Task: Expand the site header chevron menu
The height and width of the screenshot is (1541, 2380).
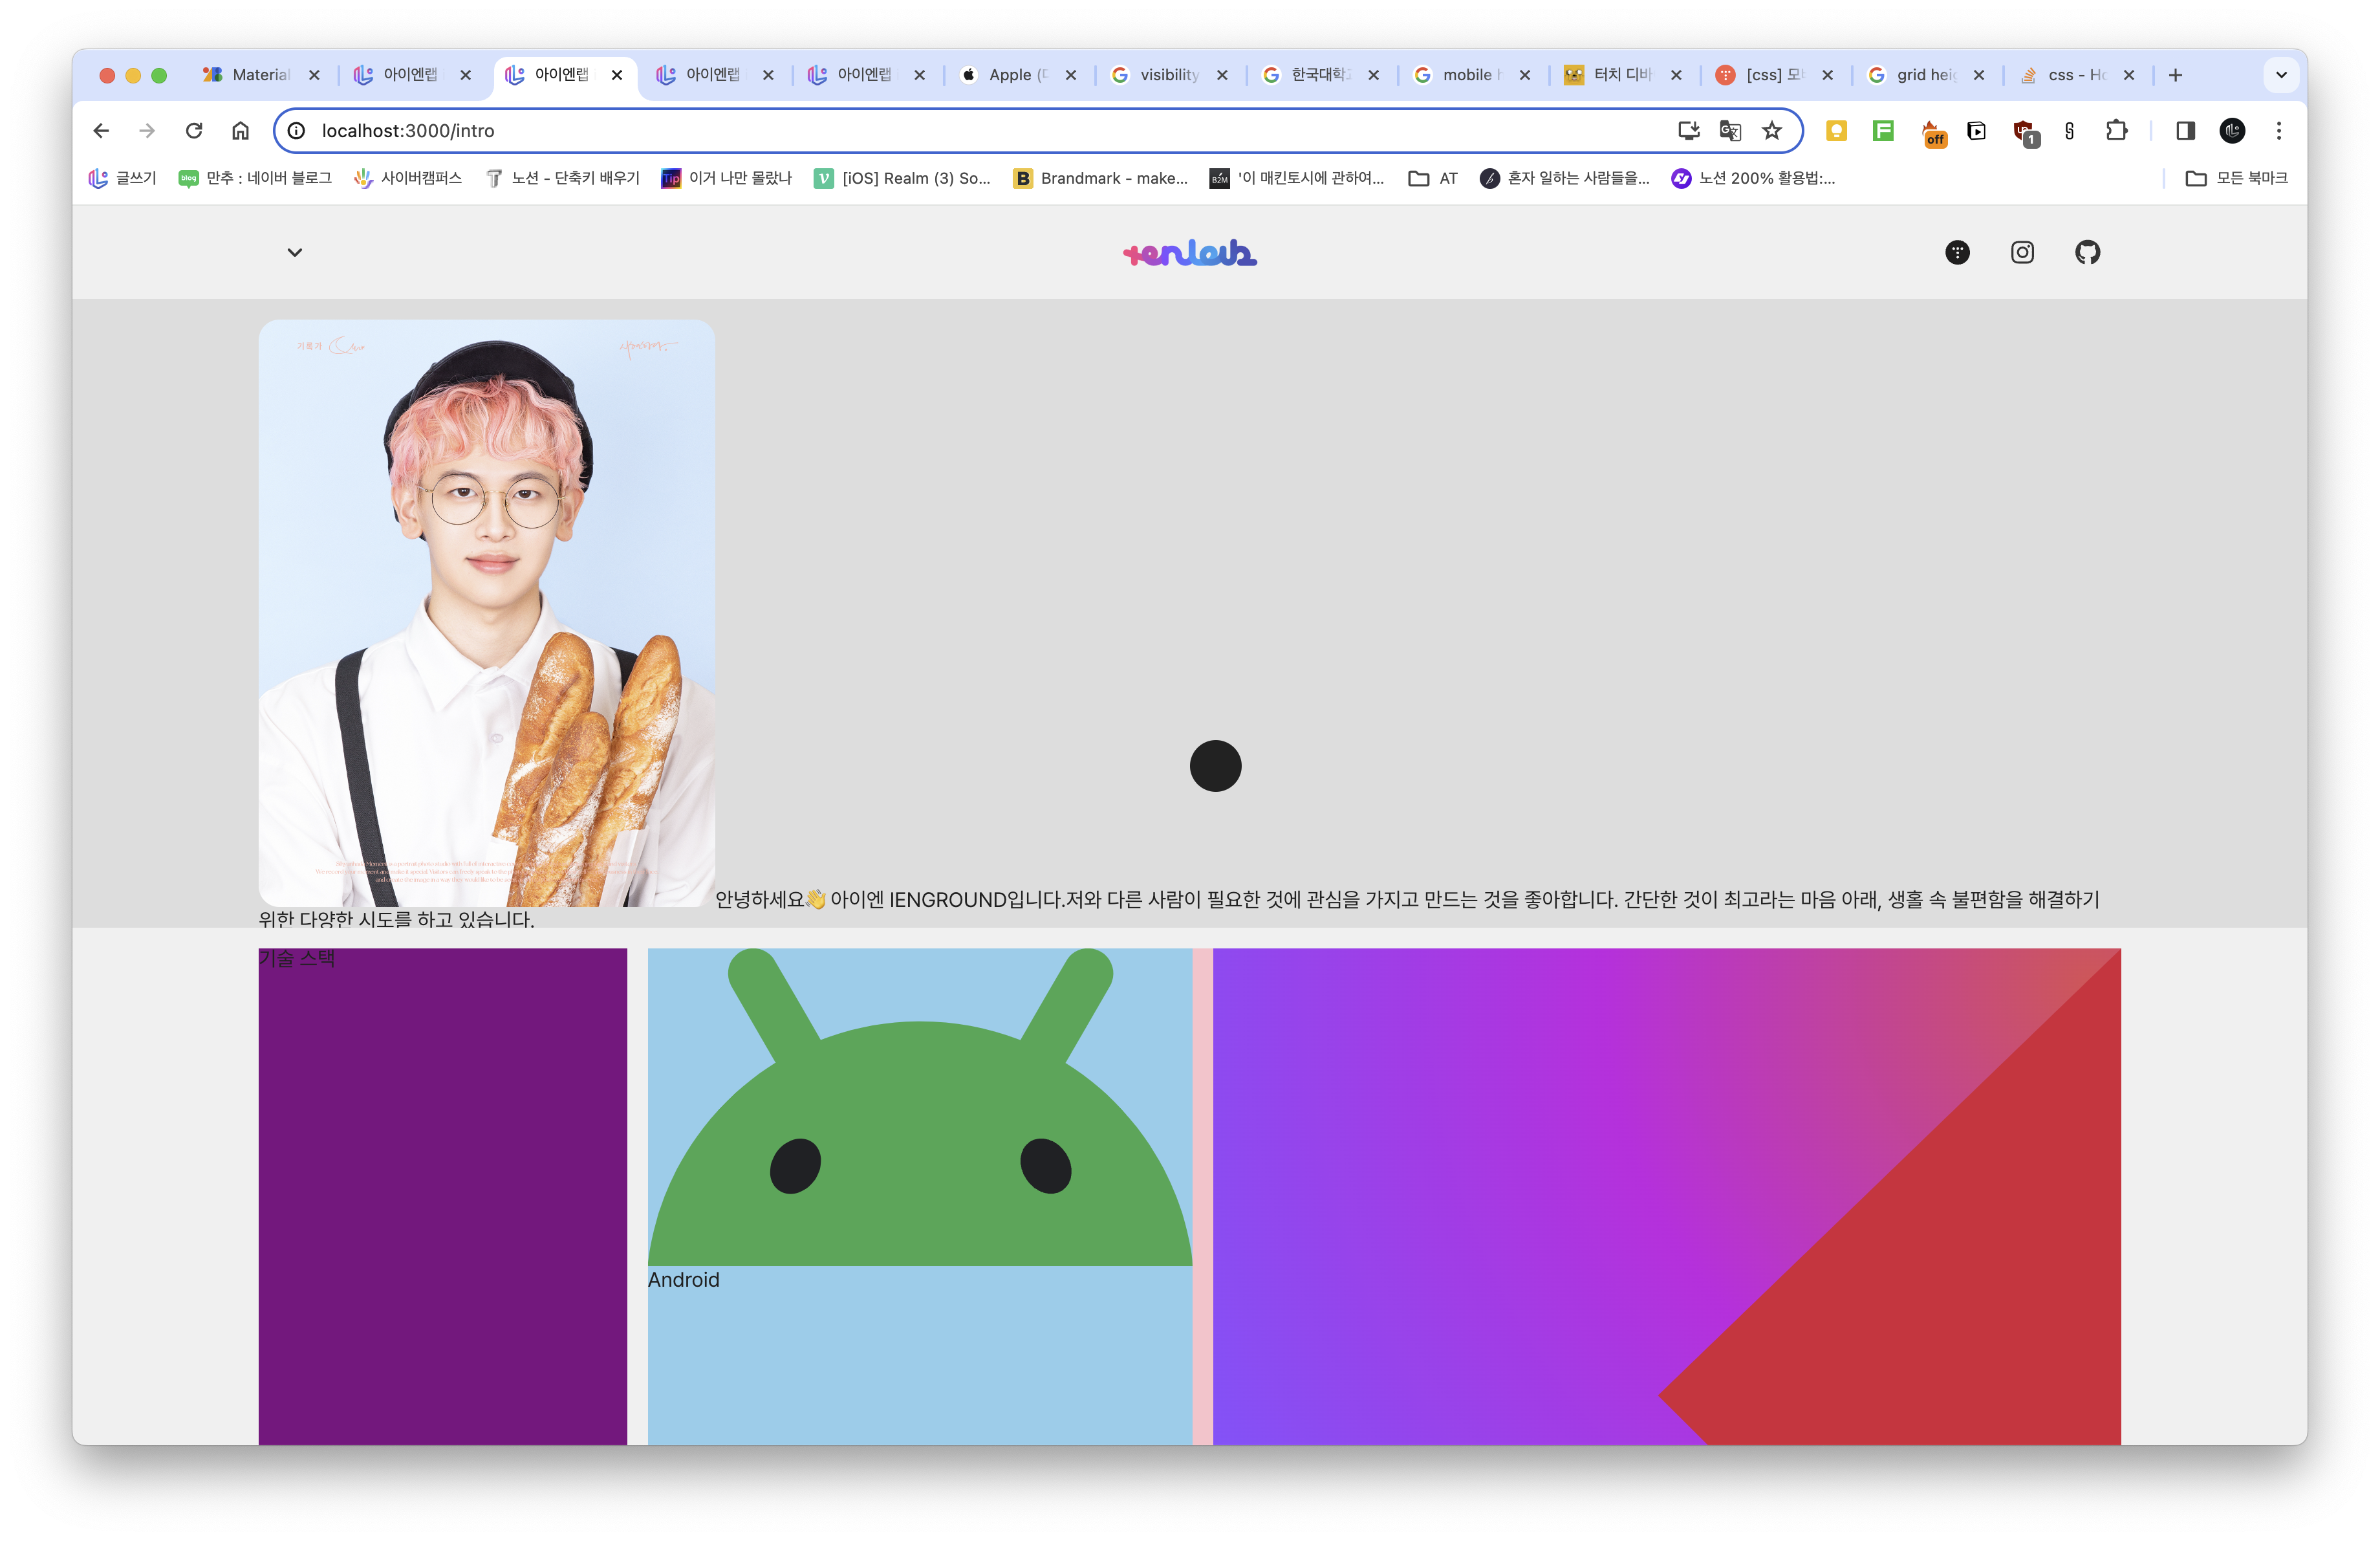Action: (x=294, y=252)
